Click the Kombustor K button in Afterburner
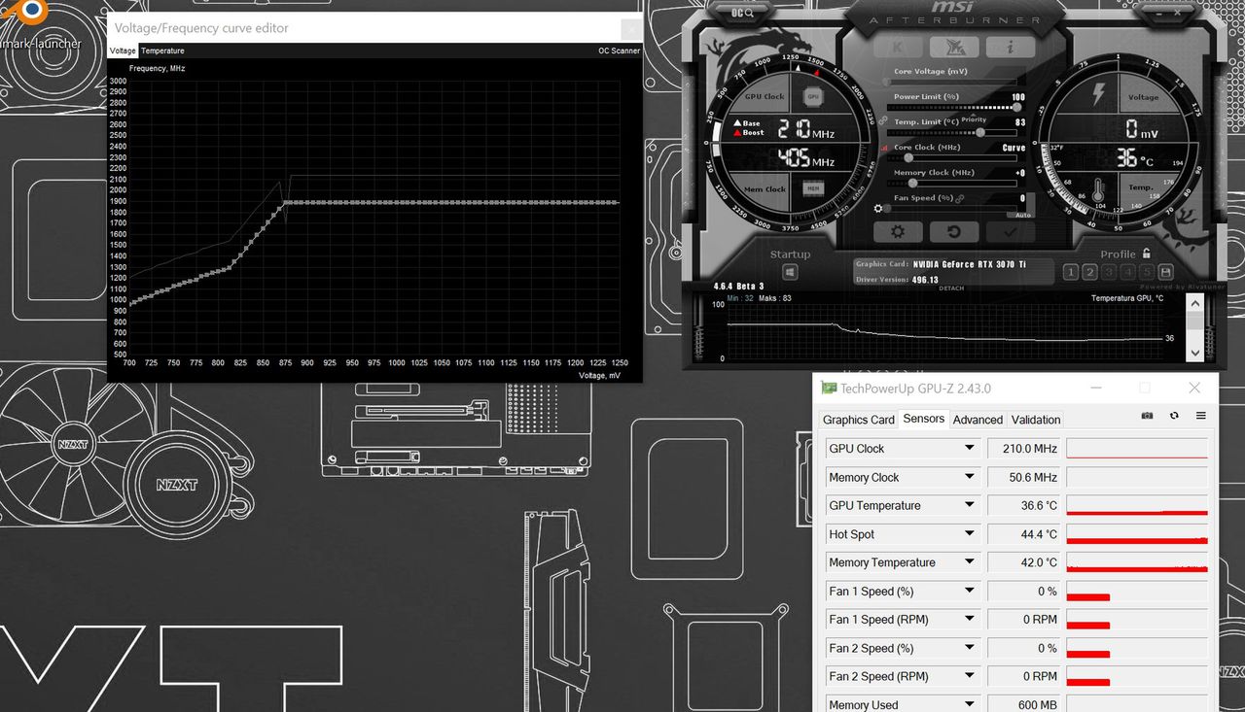The image size is (1245, 712). pyautogui.click(x=898, y=47)
